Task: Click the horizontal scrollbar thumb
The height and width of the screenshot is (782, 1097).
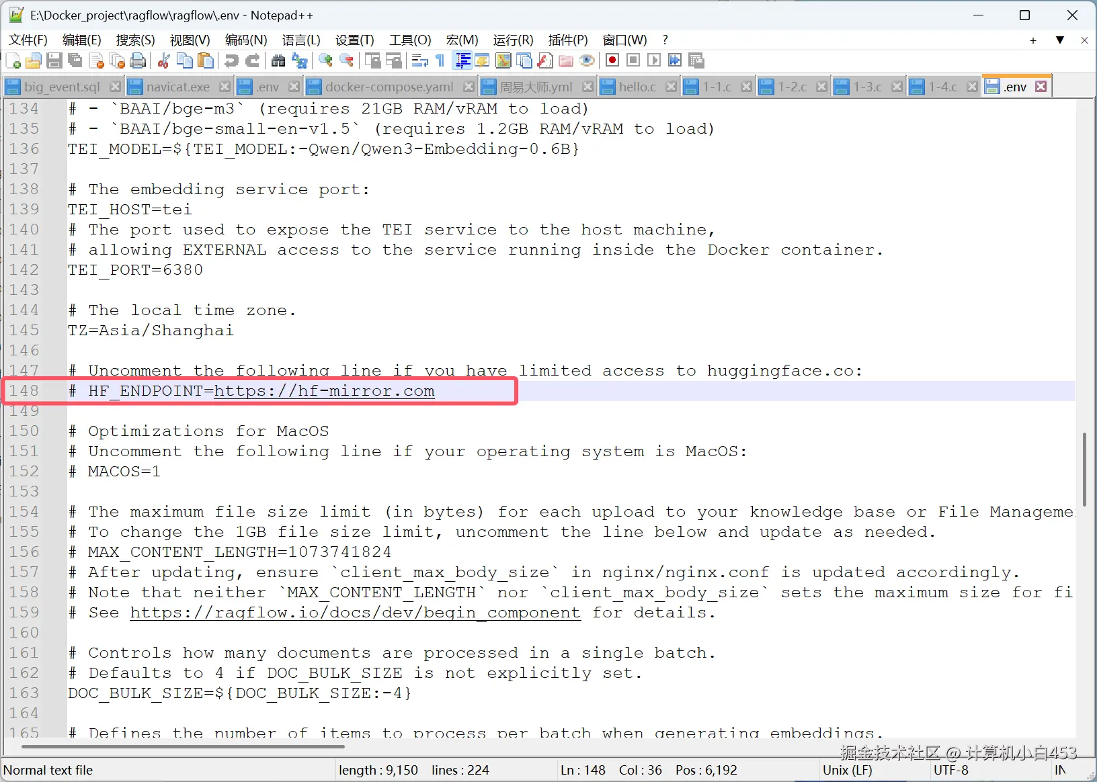Action: (183, 746)
